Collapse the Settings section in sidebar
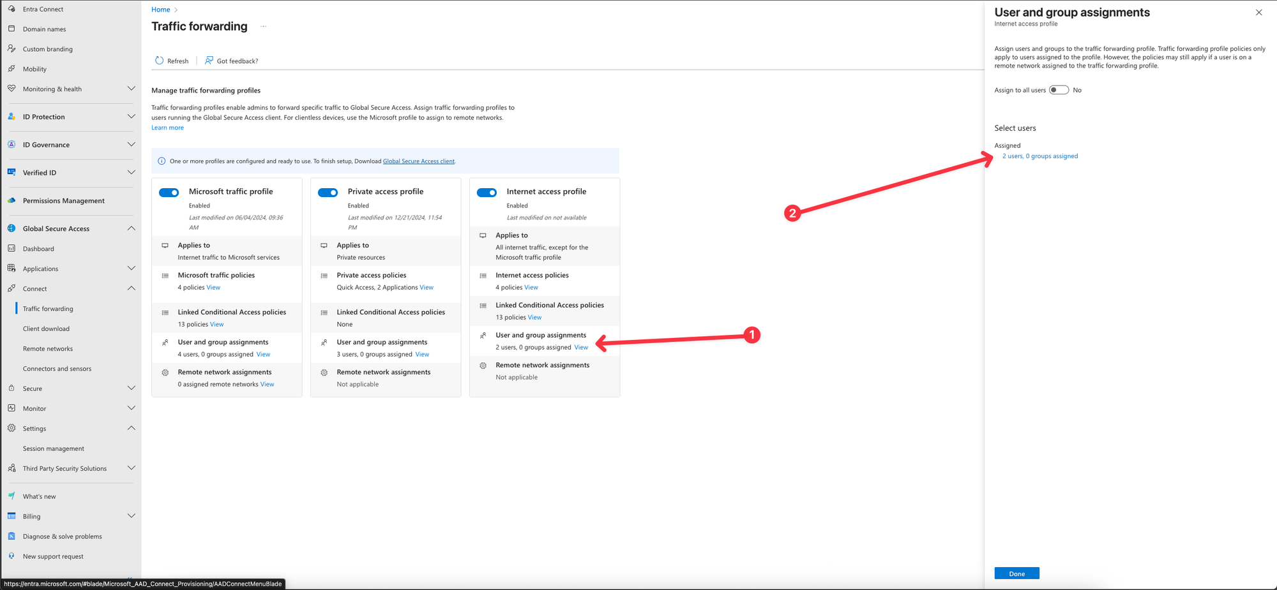Screen dimensions: 1277x590 (x=131, y=428)
